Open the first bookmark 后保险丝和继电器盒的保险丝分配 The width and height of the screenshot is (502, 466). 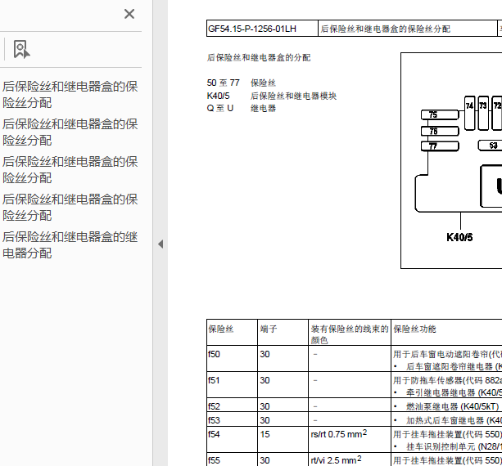point(70,95)
